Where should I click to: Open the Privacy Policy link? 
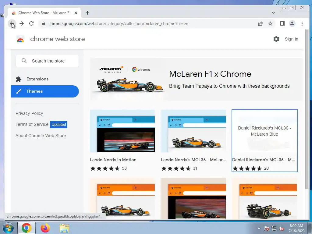(29, 113)
